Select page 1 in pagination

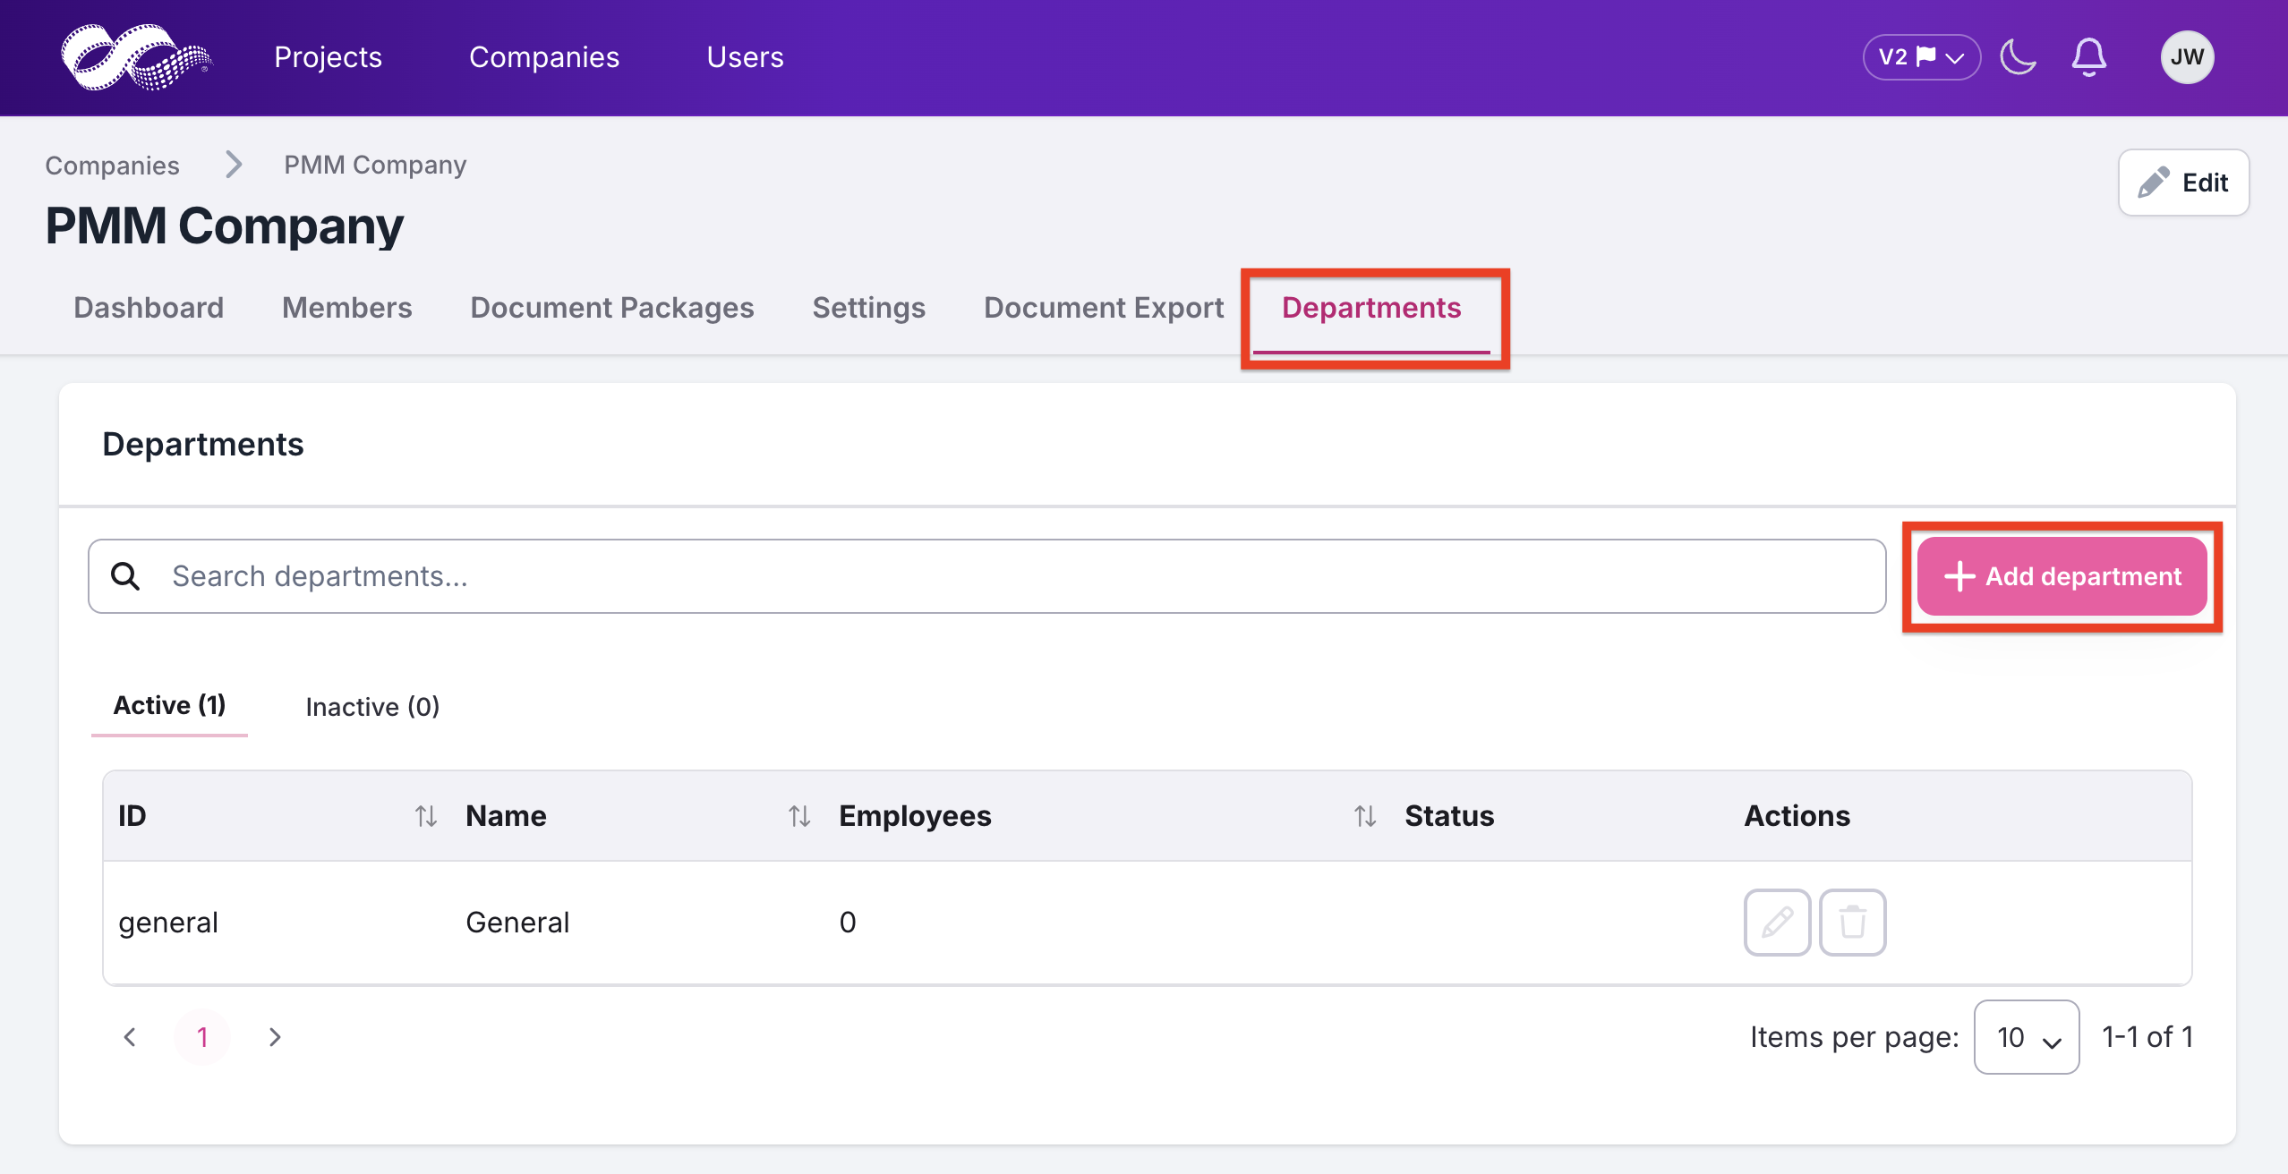(x=202, y=1037)
